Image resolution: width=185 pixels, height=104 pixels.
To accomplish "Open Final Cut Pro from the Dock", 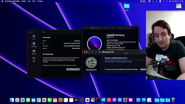I will (x=93, y=100).
